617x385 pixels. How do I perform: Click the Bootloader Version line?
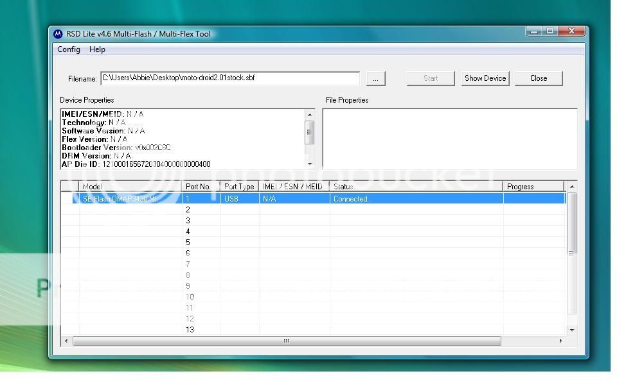[x=116, y=148]
